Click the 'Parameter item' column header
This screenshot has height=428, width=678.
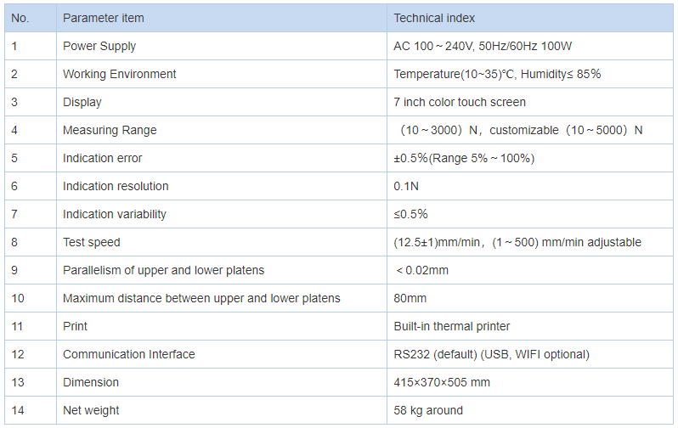[x=222, y=18]
